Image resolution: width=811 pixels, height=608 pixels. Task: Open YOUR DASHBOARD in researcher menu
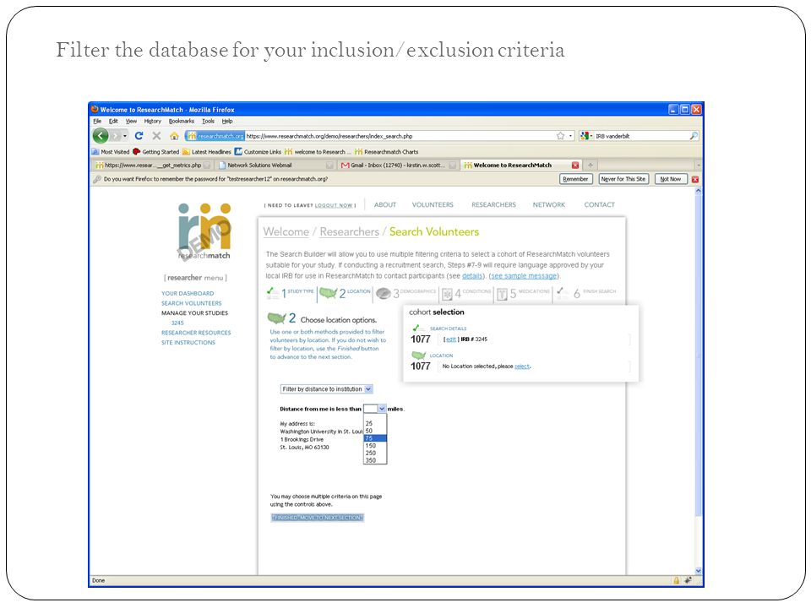188,293
